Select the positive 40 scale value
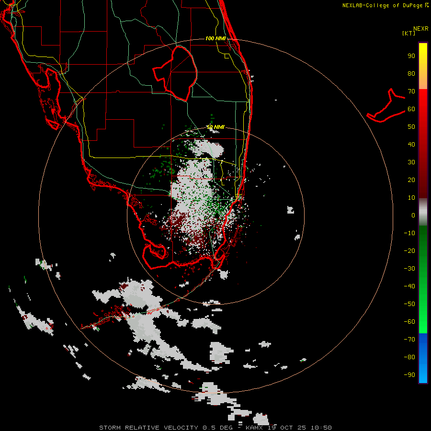Screen dimensions: 431x431 click(411, 145)
